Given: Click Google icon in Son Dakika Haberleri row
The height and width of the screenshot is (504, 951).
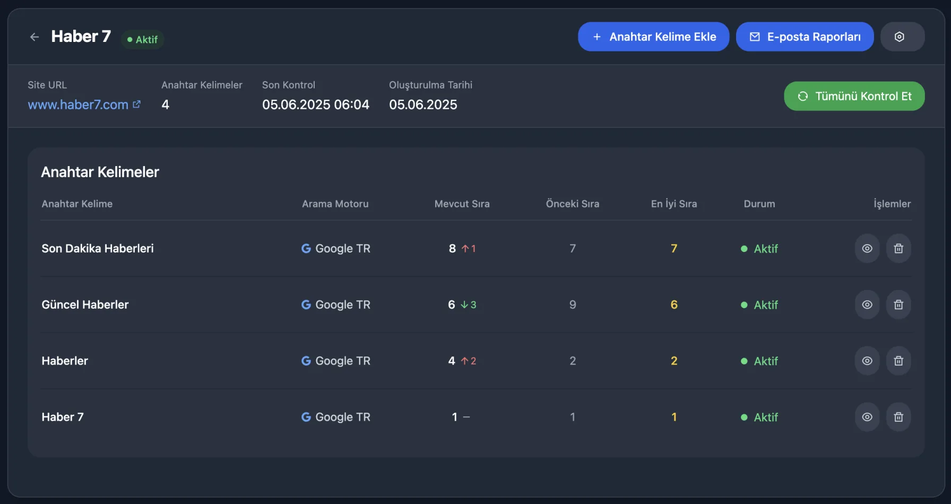Looking at the screenshot, I should pos(306,248).
